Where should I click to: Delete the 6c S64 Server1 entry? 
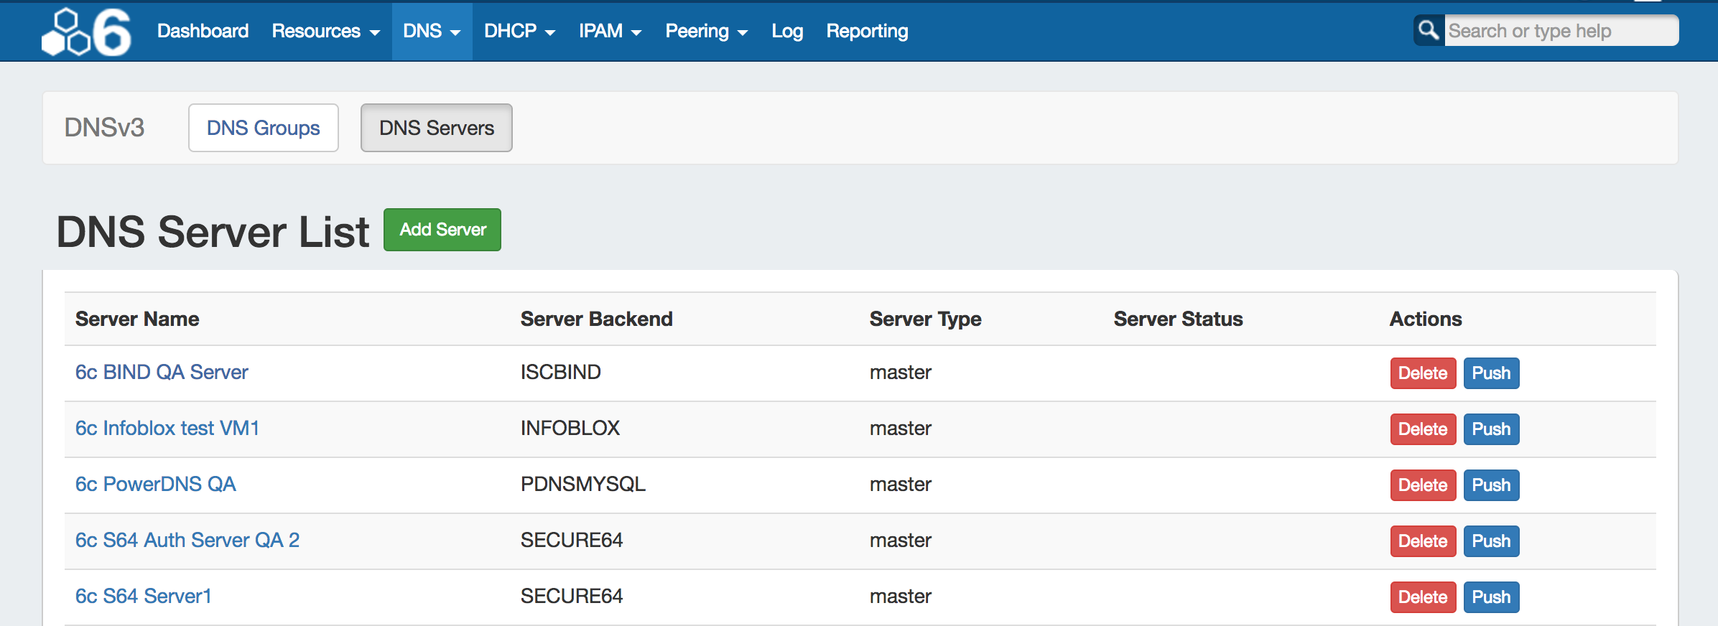coord(1422,597)
